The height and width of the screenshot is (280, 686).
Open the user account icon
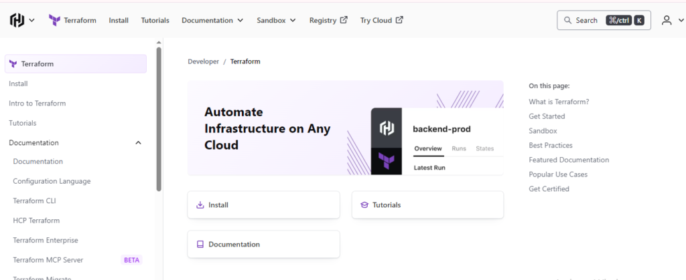coord(667,20)
